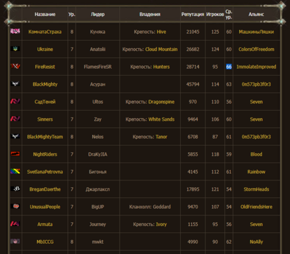Viewport: 290px width, 254px height.
Task: Click the NightRiders red bat emblem
Action: click(x=15, y=154)
